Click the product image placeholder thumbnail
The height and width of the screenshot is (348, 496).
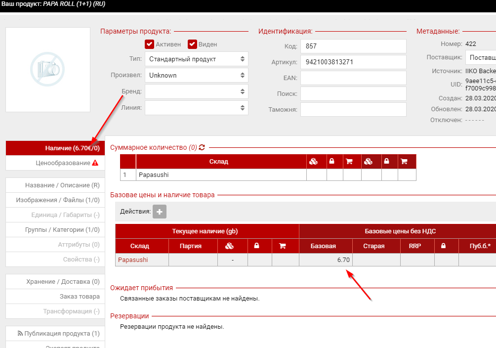click(48, 70)
